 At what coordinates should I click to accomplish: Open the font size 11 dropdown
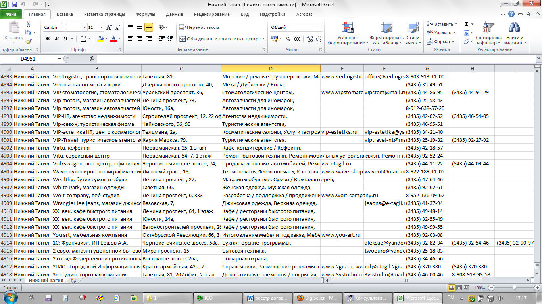coord(101,27)
